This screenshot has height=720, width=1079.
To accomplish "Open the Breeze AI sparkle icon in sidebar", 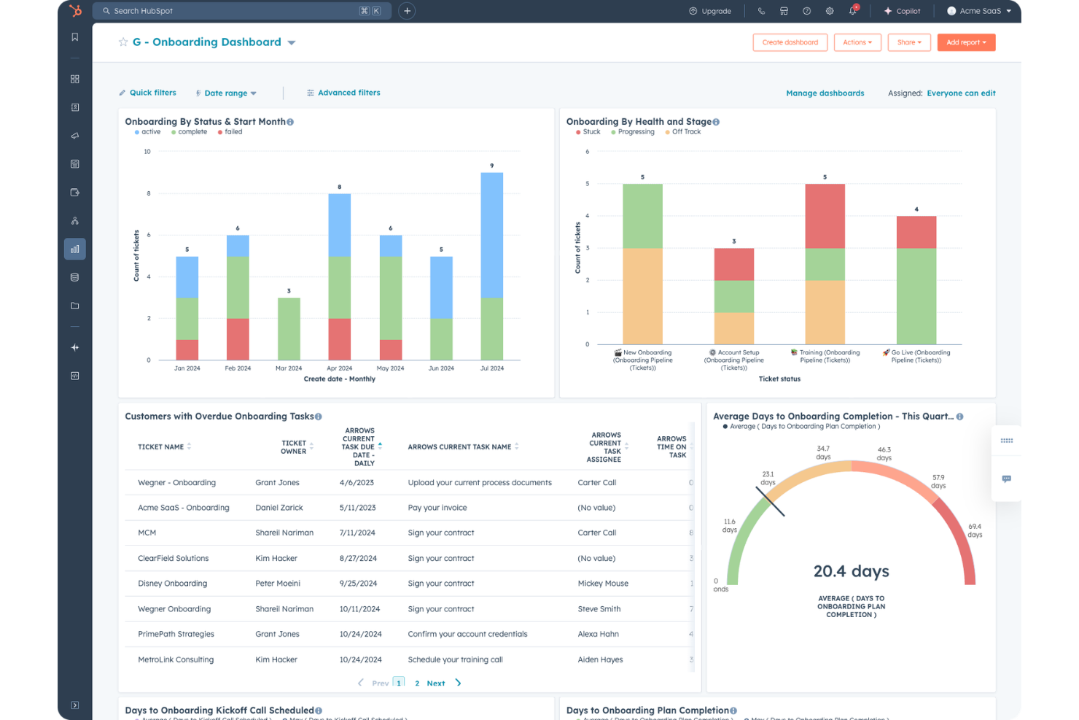I will tap(75, 347).
